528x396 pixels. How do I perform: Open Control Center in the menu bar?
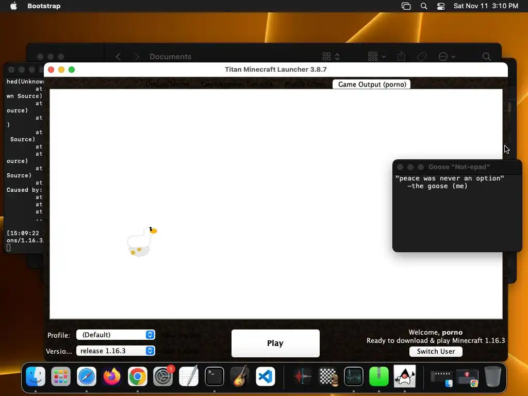pos(441,6)
